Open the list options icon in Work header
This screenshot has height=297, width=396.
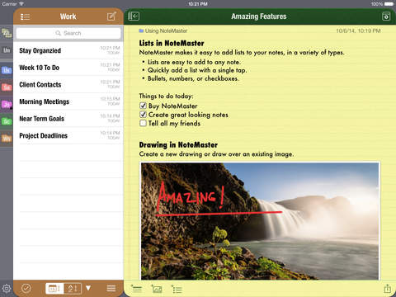[x=25, y=16]
